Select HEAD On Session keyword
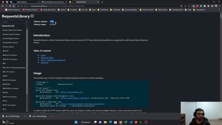This screenshot has width=222, height=125. point(9,80)
